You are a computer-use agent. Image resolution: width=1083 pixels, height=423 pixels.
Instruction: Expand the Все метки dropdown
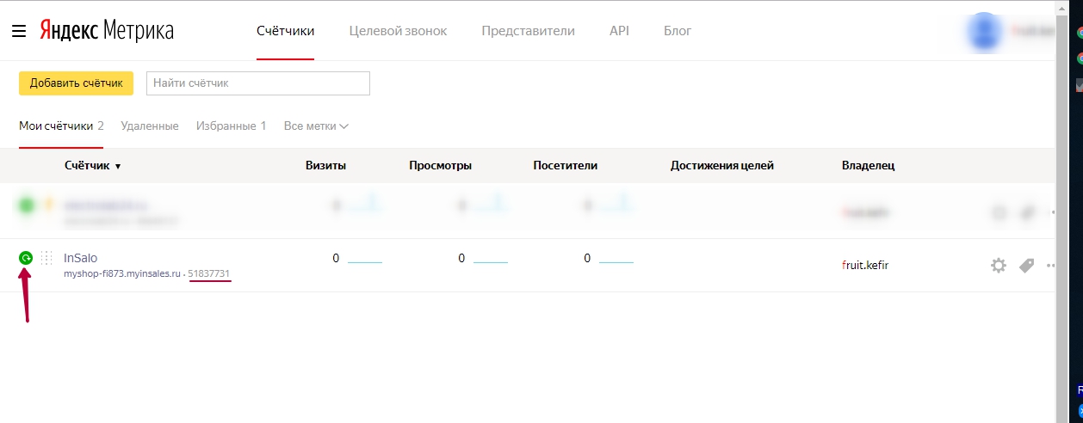click(316, 126)
